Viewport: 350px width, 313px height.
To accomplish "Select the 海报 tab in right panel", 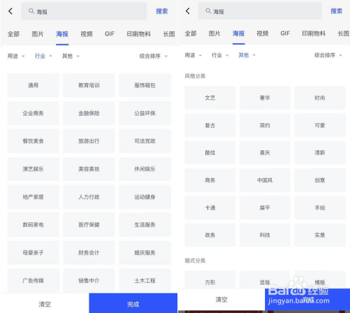I will (x=238, y=33).
